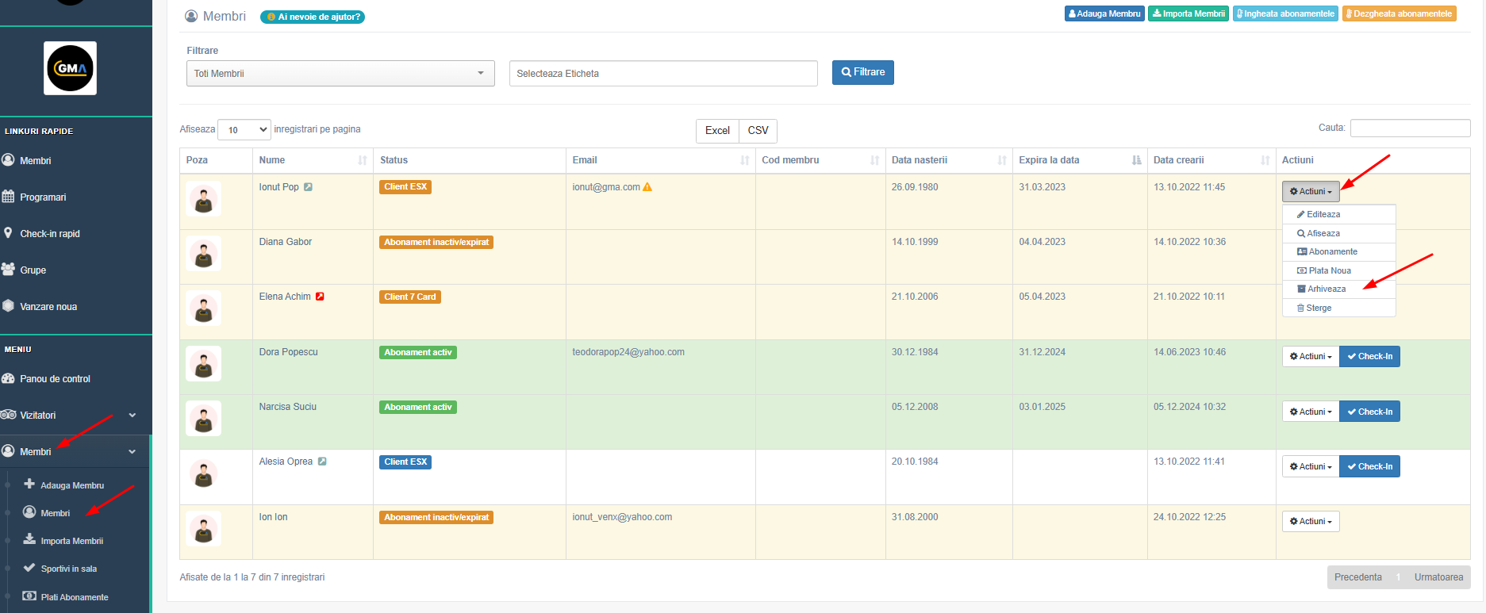Click the green Importa Membrii button

point(1188,13)
